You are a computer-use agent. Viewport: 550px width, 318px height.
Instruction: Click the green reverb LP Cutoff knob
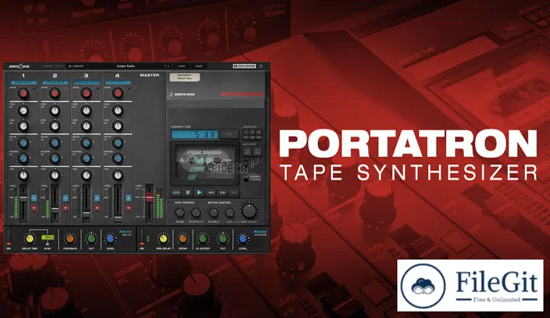[x=203, y=238]
